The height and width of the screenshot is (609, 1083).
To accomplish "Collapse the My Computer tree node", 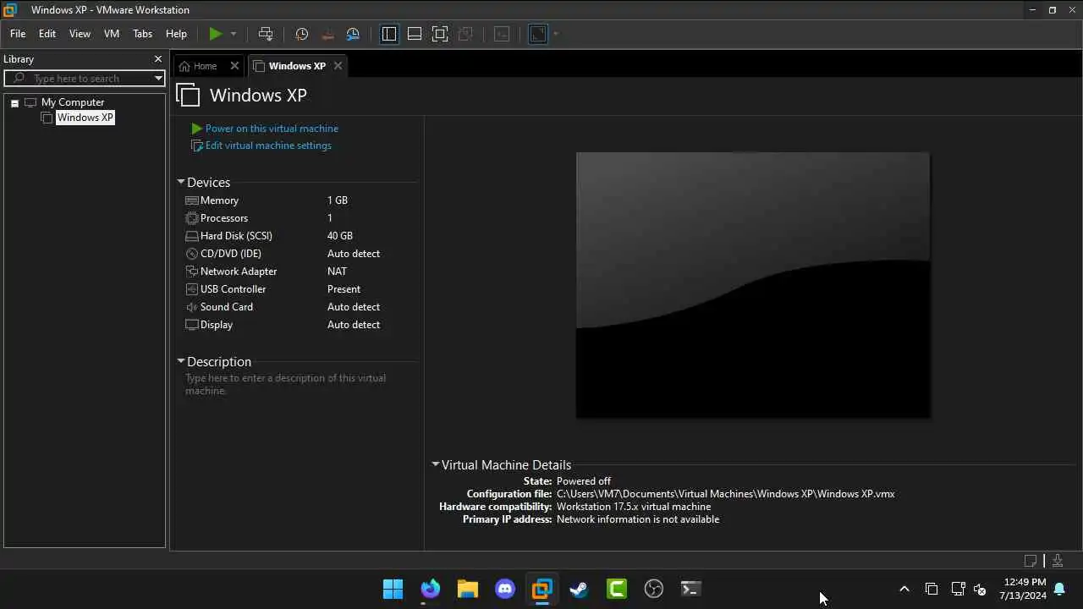I will pyautogui.click(x=14, y=102).
